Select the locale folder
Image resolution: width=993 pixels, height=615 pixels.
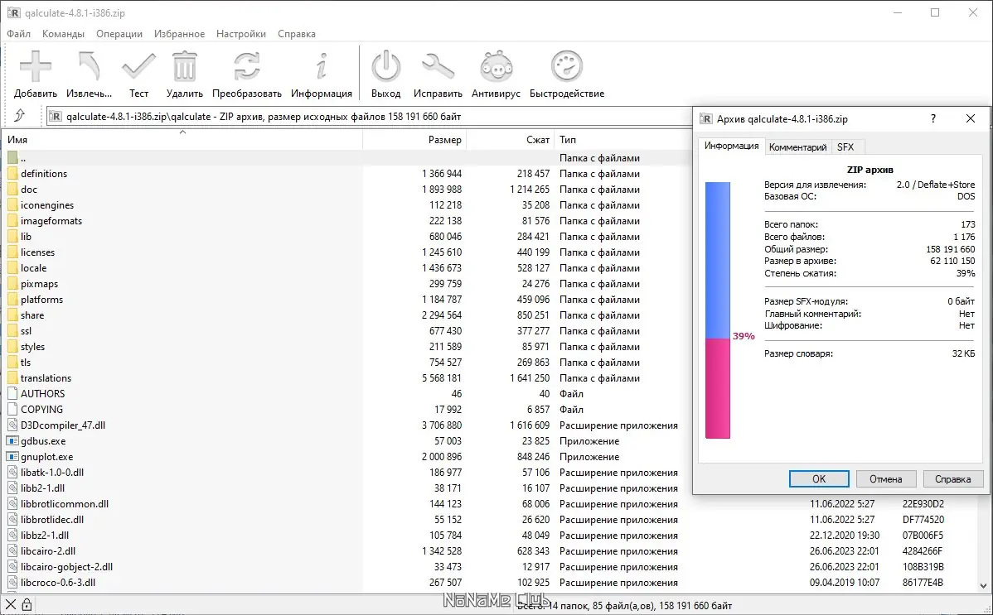tap(33, 267)
